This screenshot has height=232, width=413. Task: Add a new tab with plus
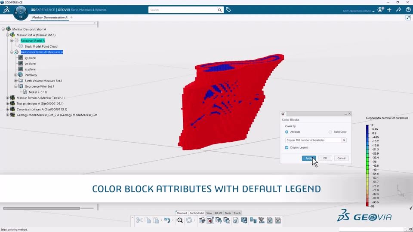pos(71,17)
